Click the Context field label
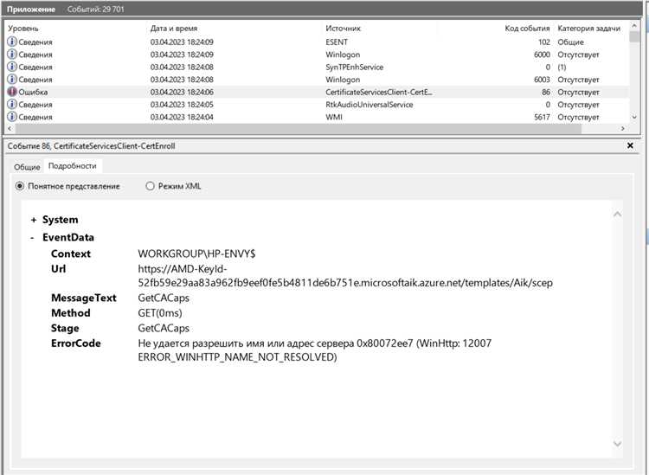 click(71, 254)
